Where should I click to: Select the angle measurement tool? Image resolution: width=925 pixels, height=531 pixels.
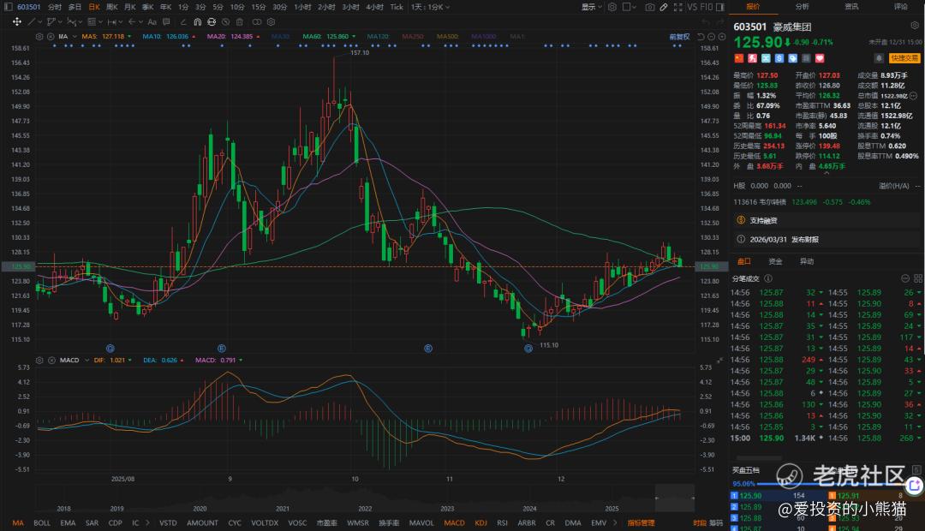(183, 21)
